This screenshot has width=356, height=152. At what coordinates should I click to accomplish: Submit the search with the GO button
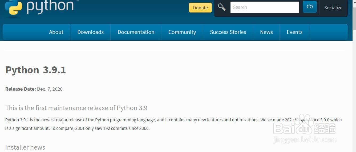point(310,7)
